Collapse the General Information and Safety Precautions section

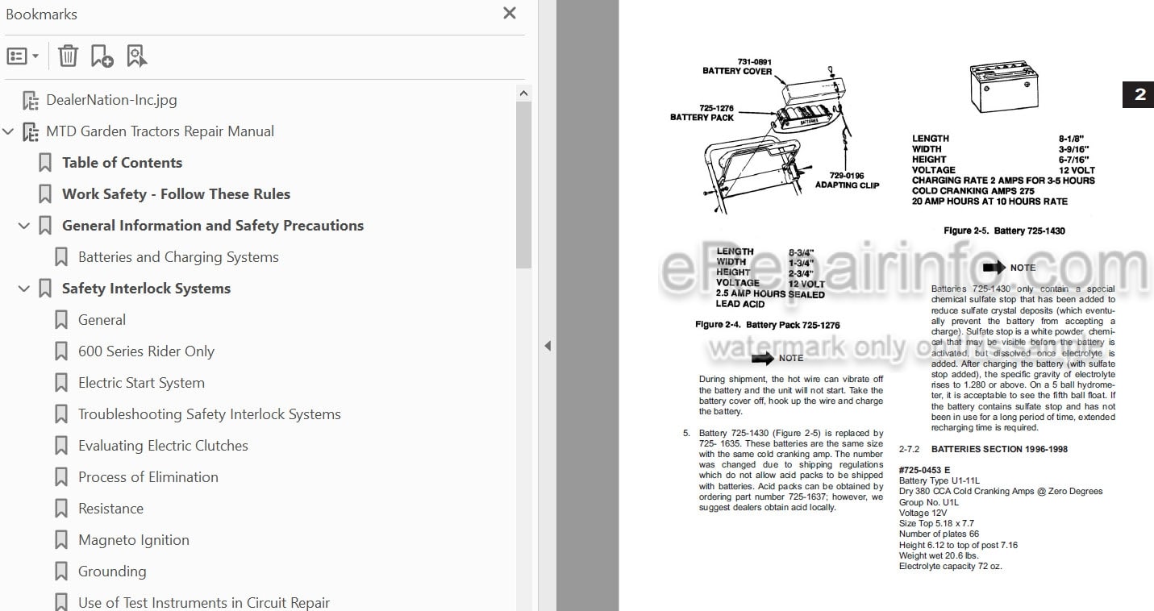pyautogui.click(x=24, y=226)
